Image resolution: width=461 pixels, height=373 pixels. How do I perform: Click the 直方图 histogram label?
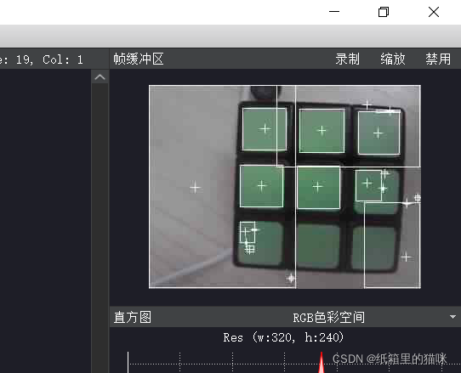[133, 317]
